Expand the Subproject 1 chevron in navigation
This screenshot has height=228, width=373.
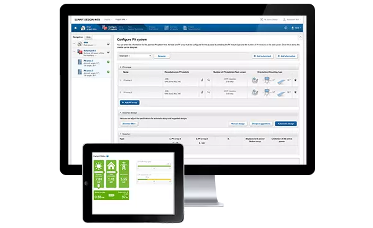click(x=108, y=52)
